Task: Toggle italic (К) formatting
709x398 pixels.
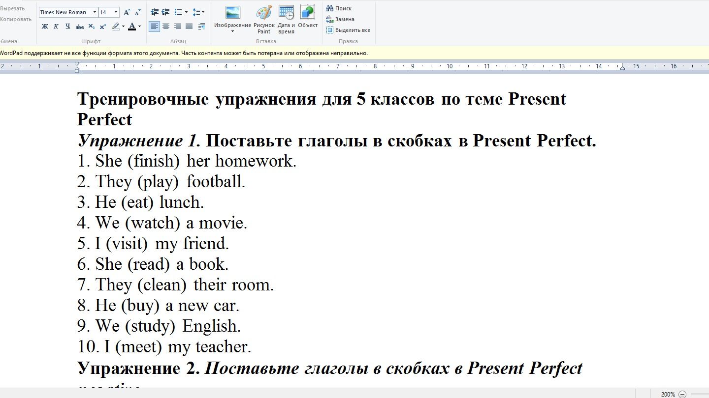Action: [56, 27]
